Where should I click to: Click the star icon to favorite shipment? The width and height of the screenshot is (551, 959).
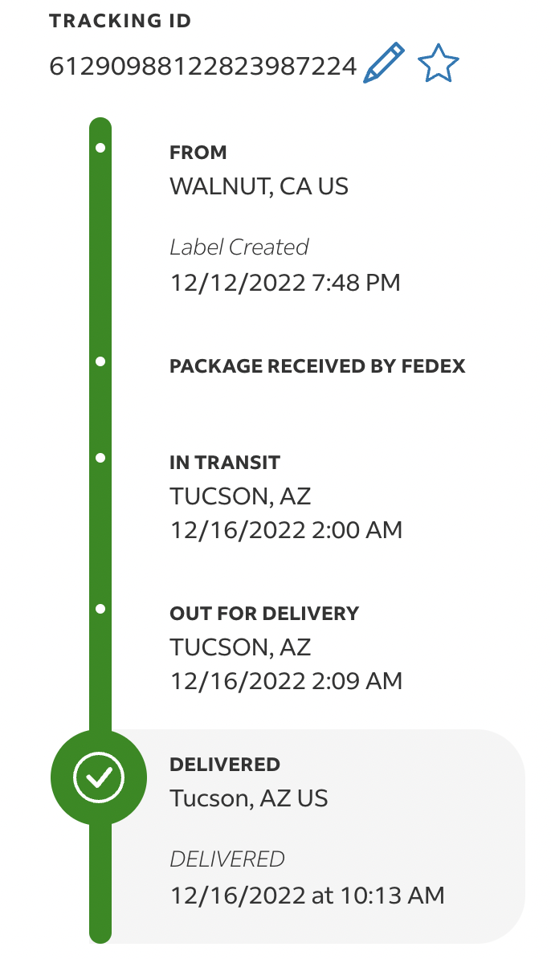[x=439, y=64]
